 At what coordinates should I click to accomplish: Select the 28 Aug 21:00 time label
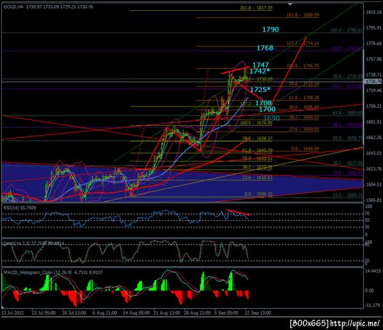197,313
